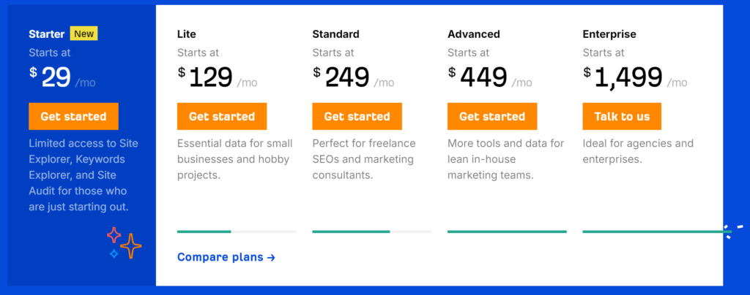The width and height of the screenshot is (750, 295).
Task: Click Get started under Standard plan
Action: tap(357, 116)
